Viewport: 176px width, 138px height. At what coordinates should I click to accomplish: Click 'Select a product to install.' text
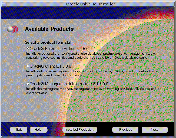point(49,42)
